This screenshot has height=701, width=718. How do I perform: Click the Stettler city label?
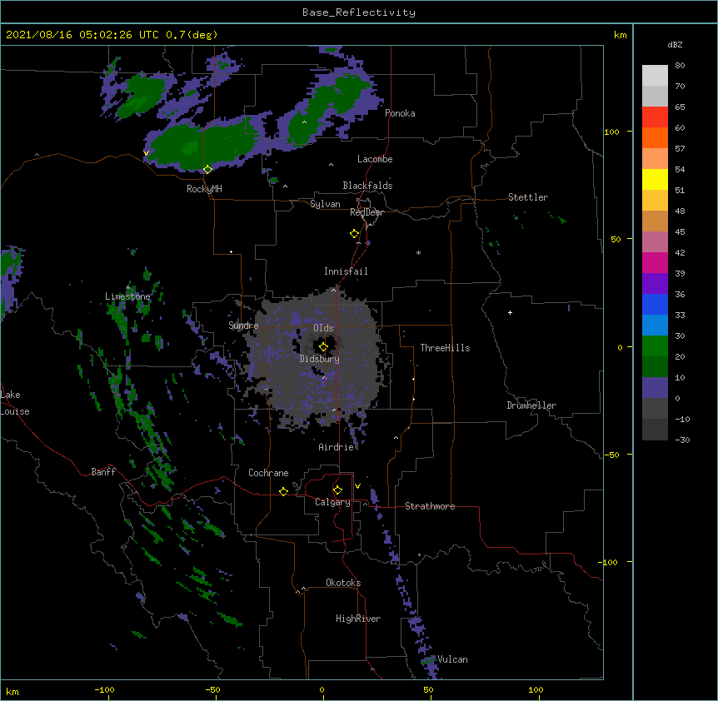(x=528, y=197)
